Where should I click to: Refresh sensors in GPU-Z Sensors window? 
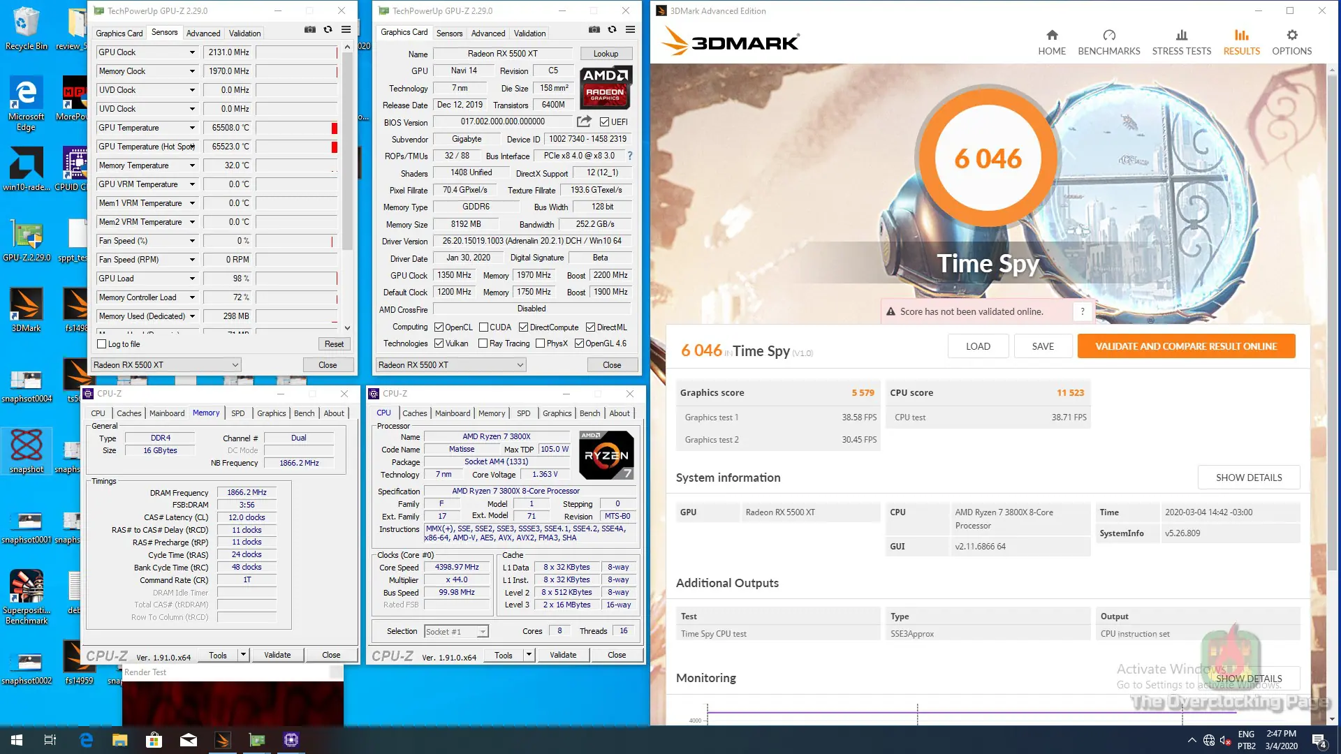click(328, 30)
